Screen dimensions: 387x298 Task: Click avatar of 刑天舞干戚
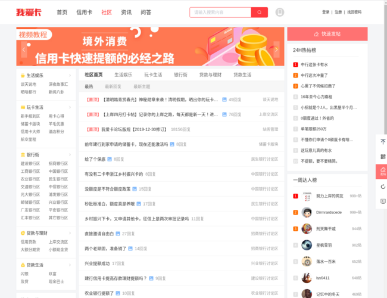[307, 229]
